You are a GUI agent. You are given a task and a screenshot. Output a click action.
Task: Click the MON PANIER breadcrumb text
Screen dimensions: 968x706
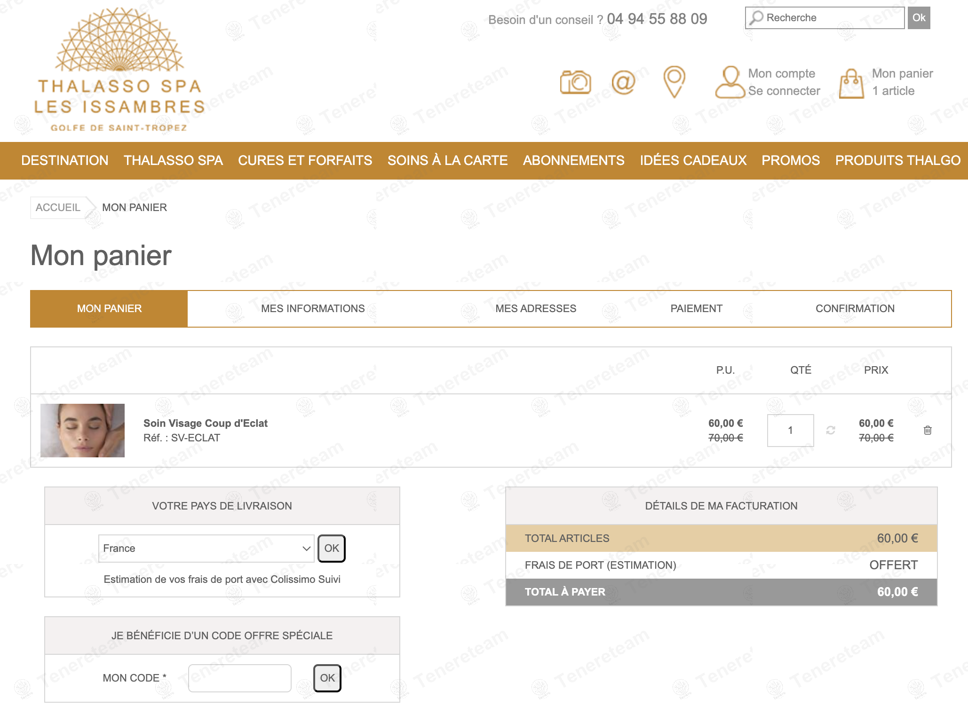135,208
